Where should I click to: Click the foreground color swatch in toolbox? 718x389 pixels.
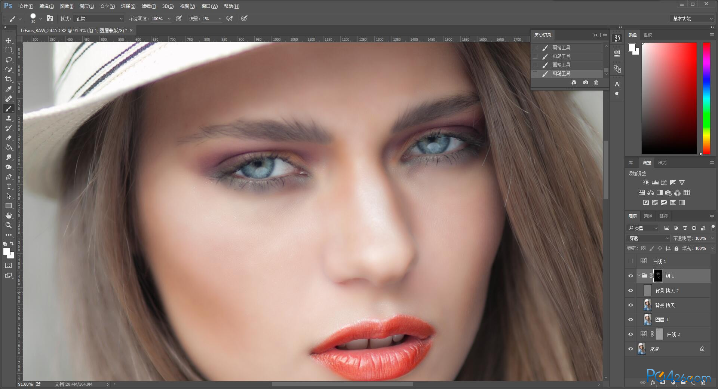(x=6, y=251)
